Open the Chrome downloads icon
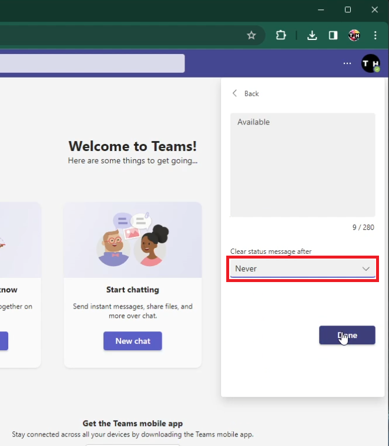389x446 pixels. pos(312,35)
